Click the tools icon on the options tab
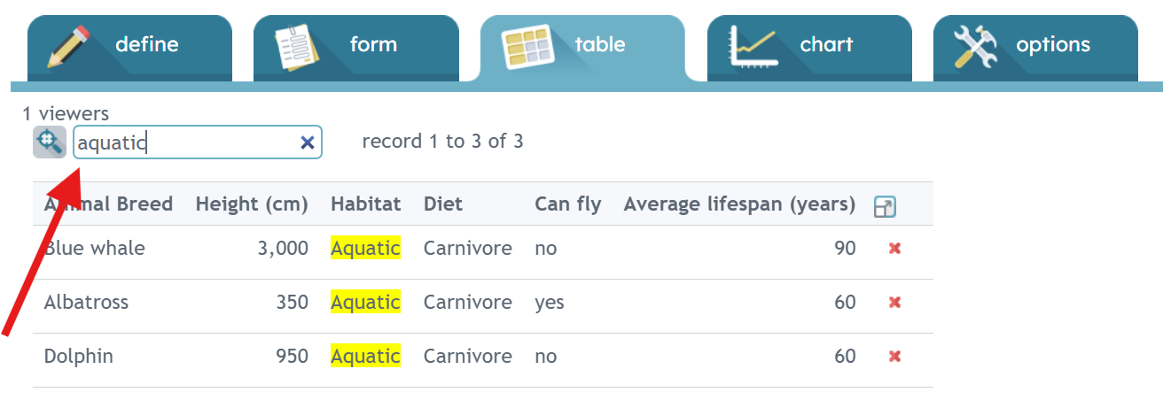 point(975,46)
